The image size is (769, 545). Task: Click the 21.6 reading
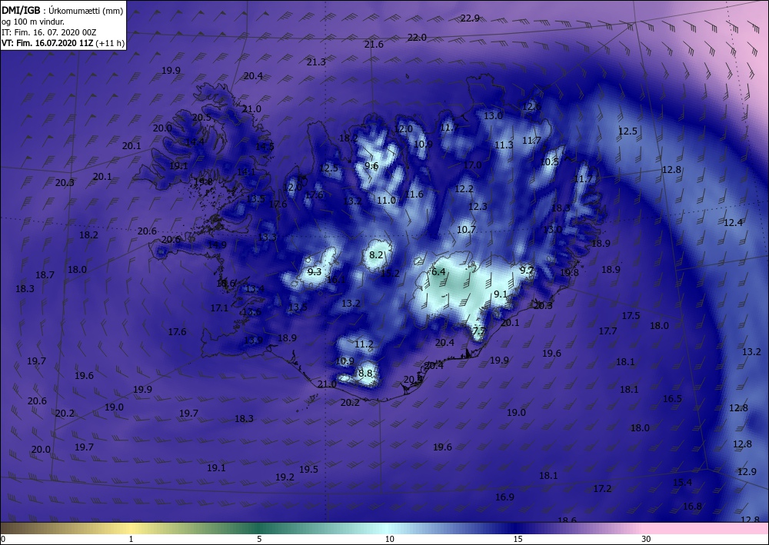pyautogui.click(x=374, y=44)
